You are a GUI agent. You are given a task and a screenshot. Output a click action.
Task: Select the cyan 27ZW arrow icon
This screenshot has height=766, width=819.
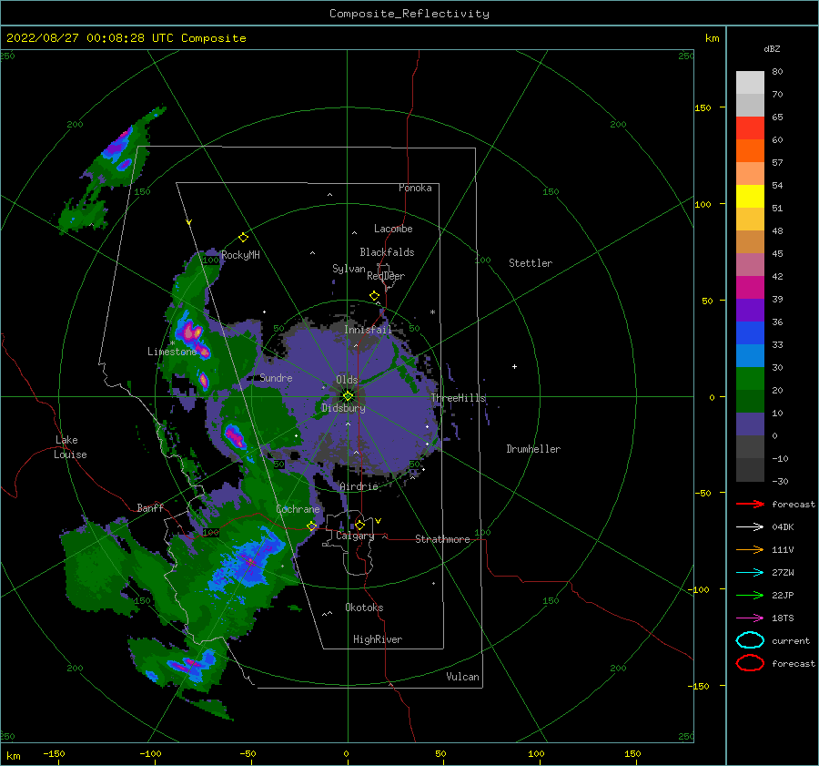point(750,573)
